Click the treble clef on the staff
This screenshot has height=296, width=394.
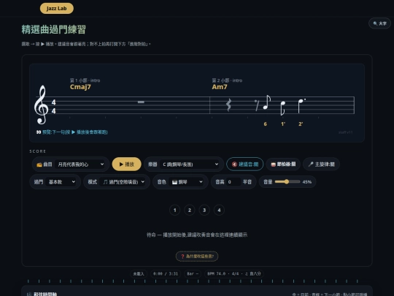pos(41,105)
